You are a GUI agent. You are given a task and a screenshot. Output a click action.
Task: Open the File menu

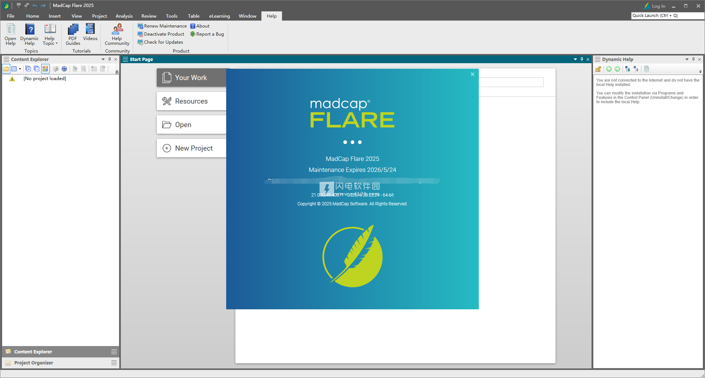pyautogui.click(x=11, y=16)
